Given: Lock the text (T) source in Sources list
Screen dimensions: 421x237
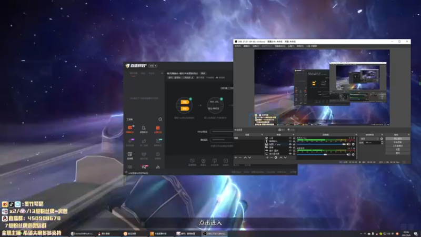Looking at the screenshot, I should tap(294, 141).
